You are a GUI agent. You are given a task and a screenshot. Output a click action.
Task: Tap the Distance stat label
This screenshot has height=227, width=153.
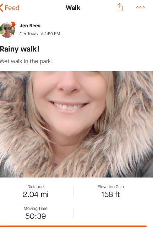pos(35,187)
